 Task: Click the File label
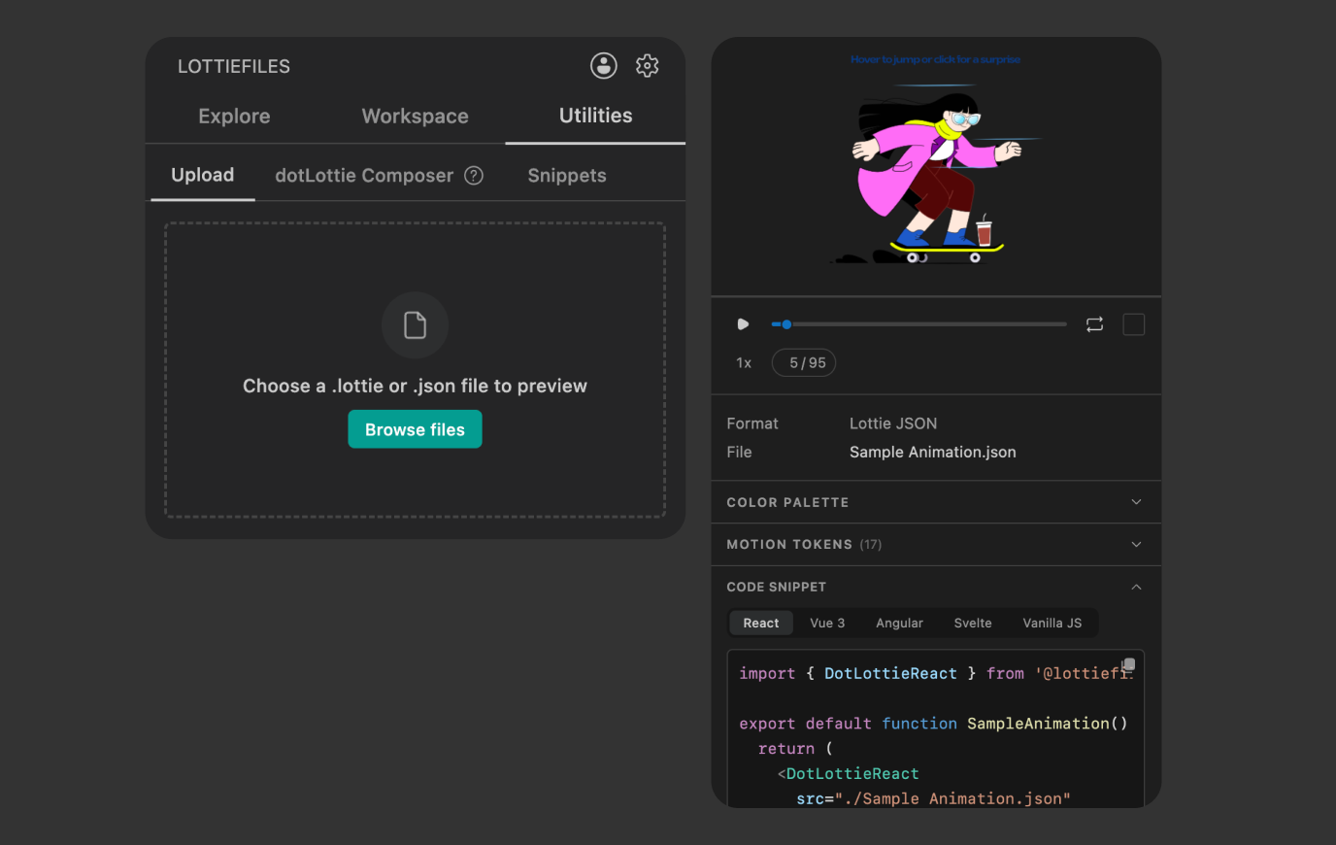click(x=739, y=453)
